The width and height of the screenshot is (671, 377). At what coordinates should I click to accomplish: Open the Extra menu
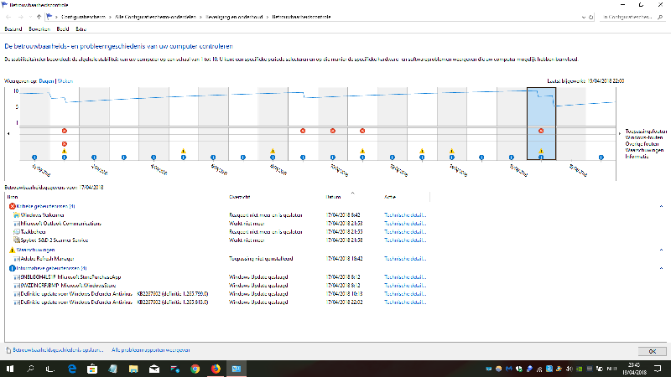(x=81, y=29)
